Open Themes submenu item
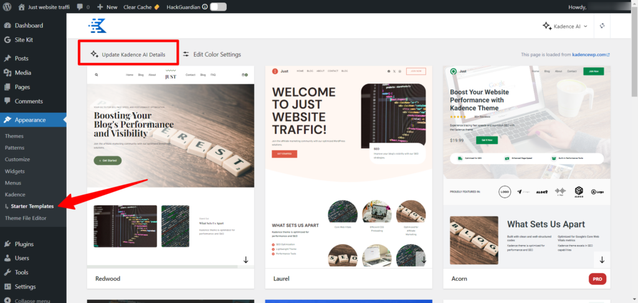638x303 pixels. tap(14, 136)
